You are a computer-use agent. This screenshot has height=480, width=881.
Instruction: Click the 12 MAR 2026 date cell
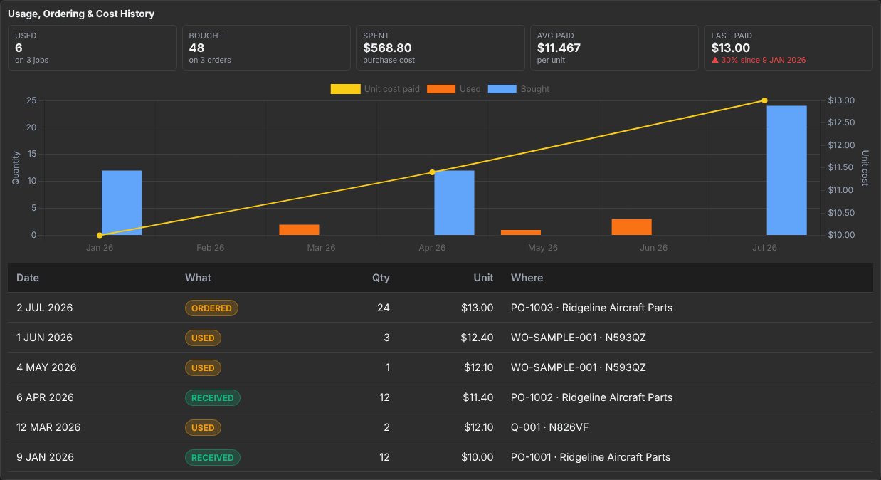coord(48,427)
